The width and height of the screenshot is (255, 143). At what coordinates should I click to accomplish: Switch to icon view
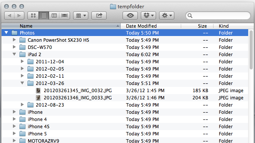coord(33,16)
